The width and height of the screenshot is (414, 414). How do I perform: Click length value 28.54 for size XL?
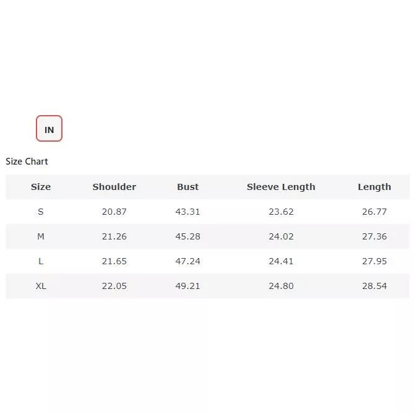click(x=374, y=286)
